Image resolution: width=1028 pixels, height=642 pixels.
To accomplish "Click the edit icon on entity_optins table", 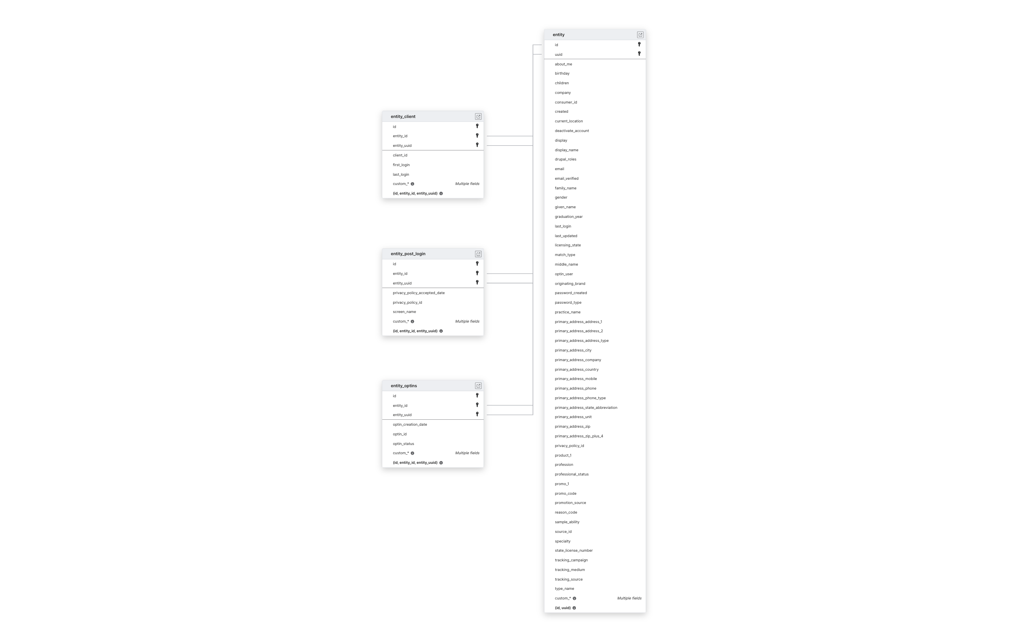I will pyautogui.click(x=478, y=385).
